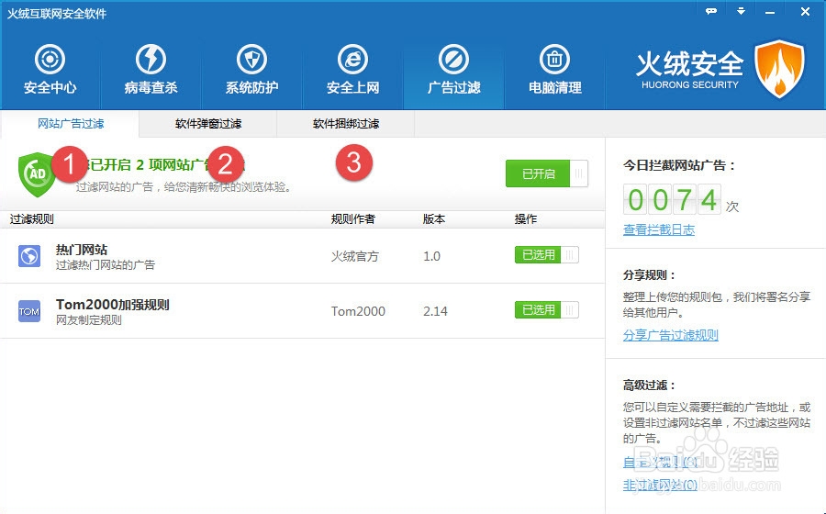Open the 非过滤网站(0) link
826x514 pixels.
click(660, 485)
